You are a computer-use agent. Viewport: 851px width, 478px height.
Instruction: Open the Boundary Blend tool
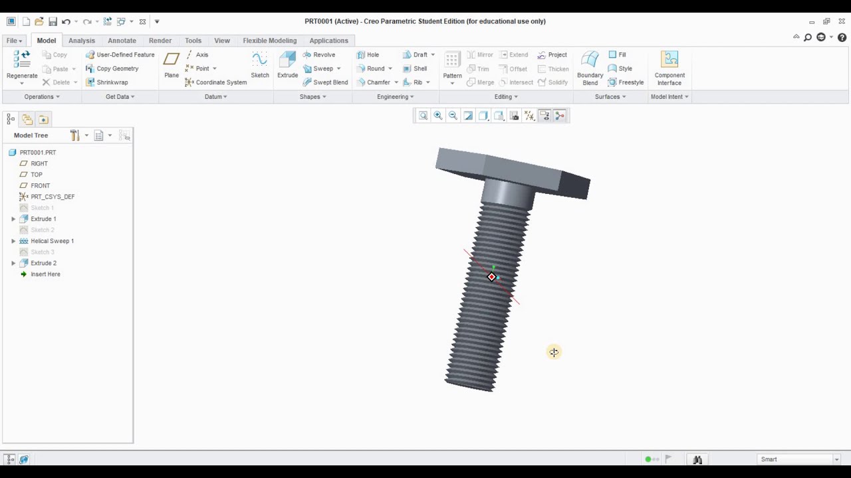point(590,68)
